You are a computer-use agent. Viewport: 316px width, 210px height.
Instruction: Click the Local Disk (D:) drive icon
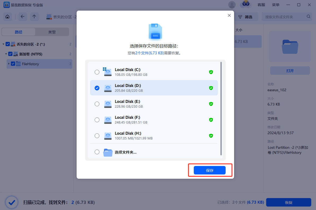click(x=108, y=88)
